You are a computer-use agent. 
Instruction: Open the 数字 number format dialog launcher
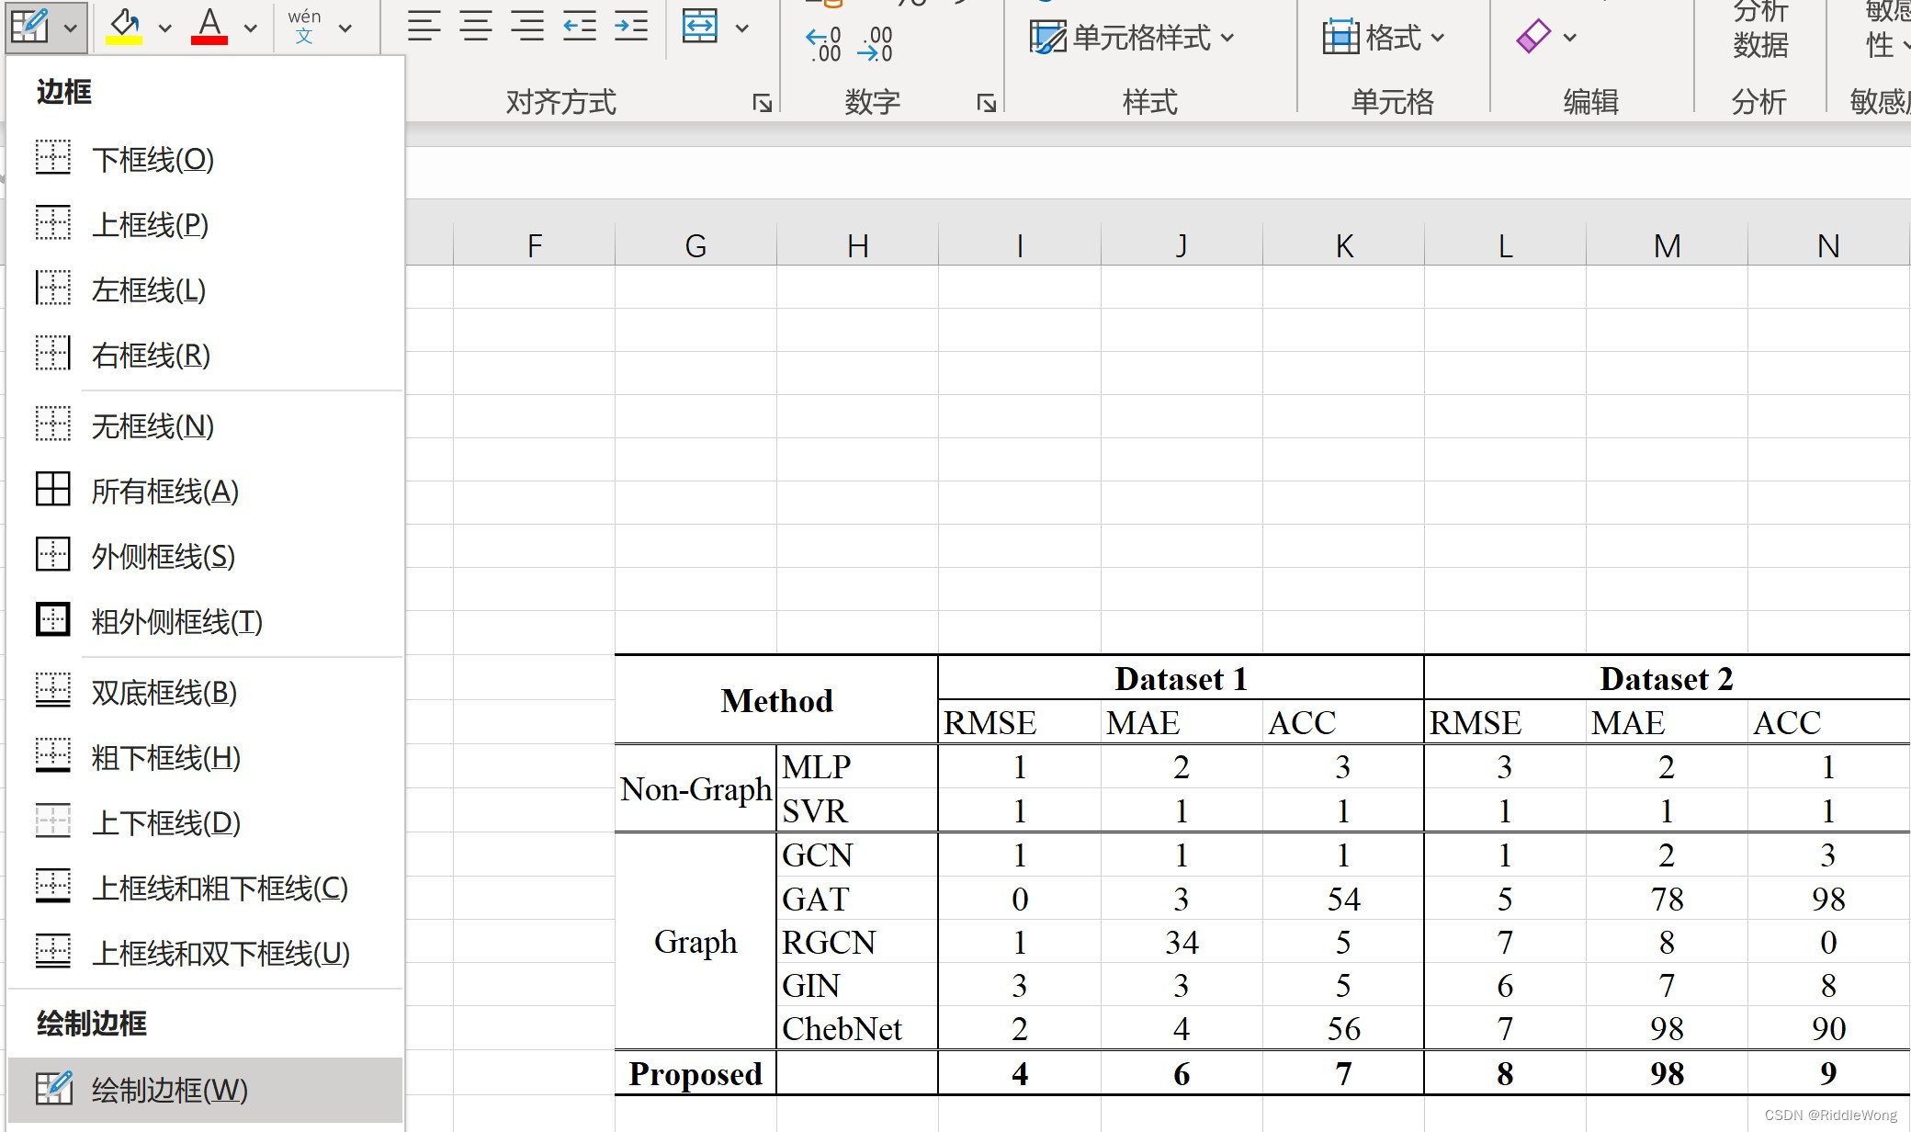click(x=986, y=104)
